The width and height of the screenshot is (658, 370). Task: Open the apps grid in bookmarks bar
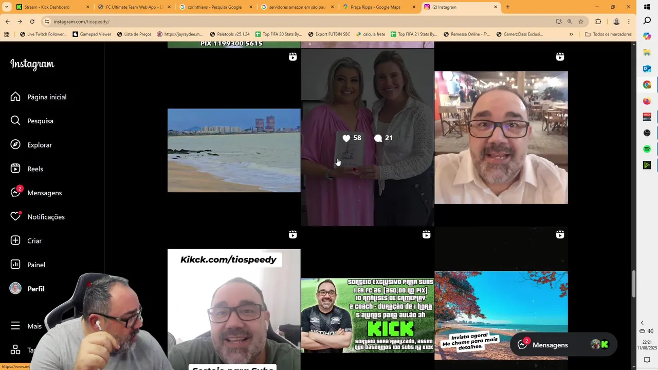[7, 34]
